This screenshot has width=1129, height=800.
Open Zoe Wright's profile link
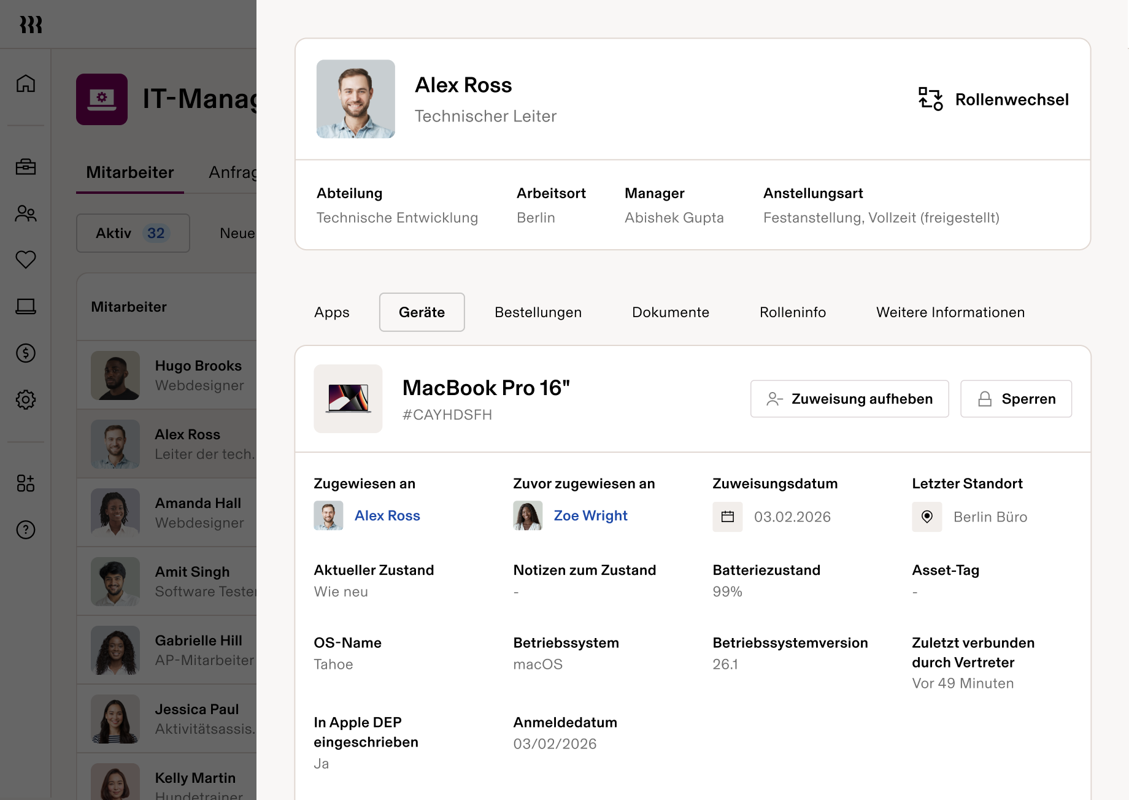click(x=590, y=515)
